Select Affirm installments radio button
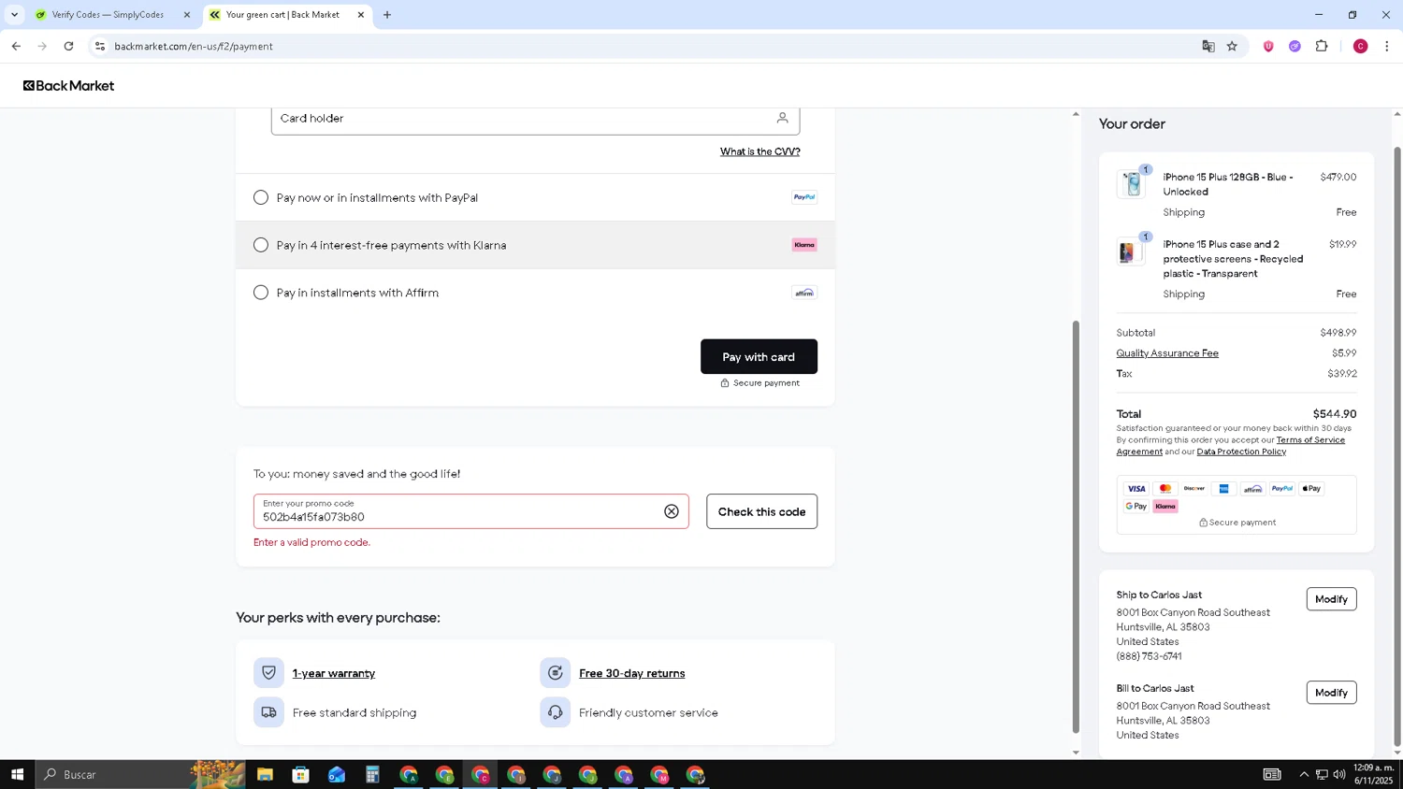 pos(261,293)
